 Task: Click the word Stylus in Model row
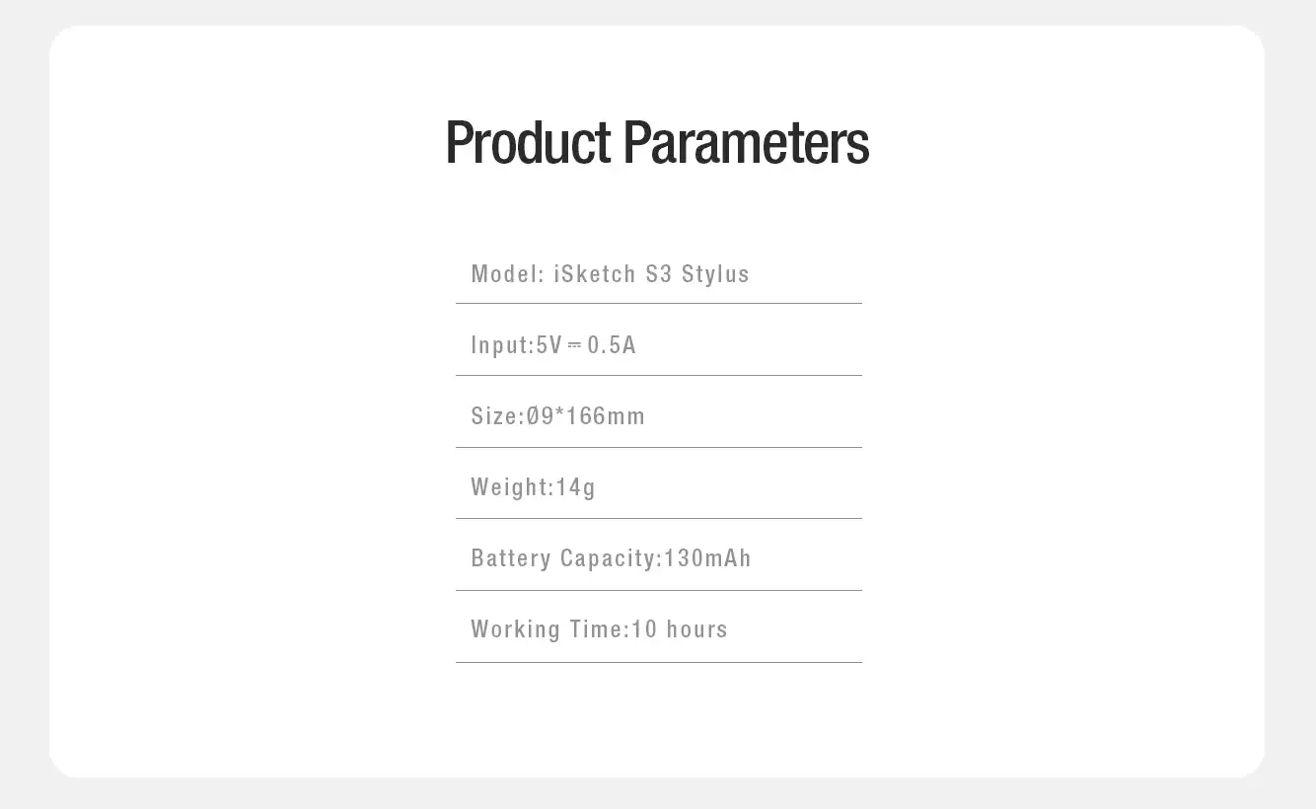pyautogui.click(x=715, y=274)
